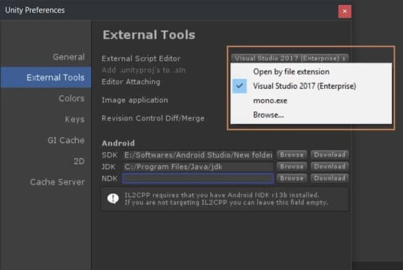
Task: Open the 2D preferences section
Action: (79, 161)
